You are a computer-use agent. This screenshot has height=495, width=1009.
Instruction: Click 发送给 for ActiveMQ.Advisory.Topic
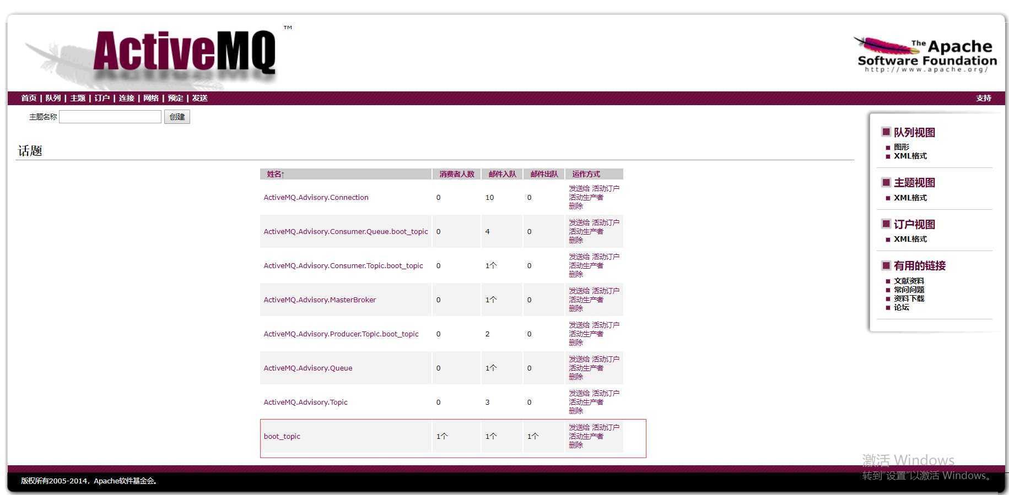point(579,393)
